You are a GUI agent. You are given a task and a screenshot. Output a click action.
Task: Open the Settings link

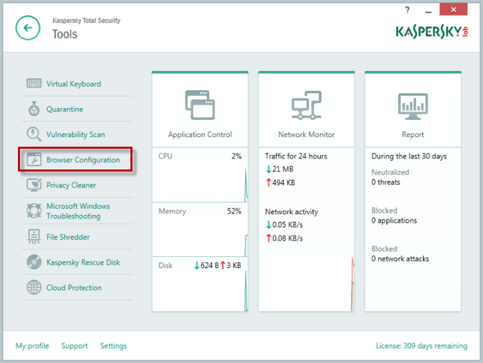113,346
